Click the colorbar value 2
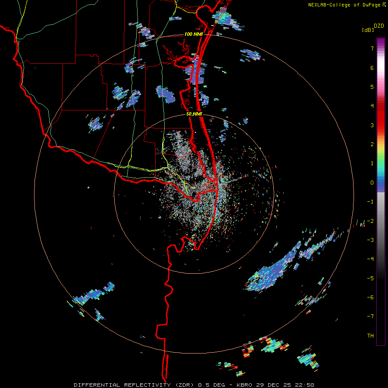This screenshot has width=388, height=388. point(372,144)
